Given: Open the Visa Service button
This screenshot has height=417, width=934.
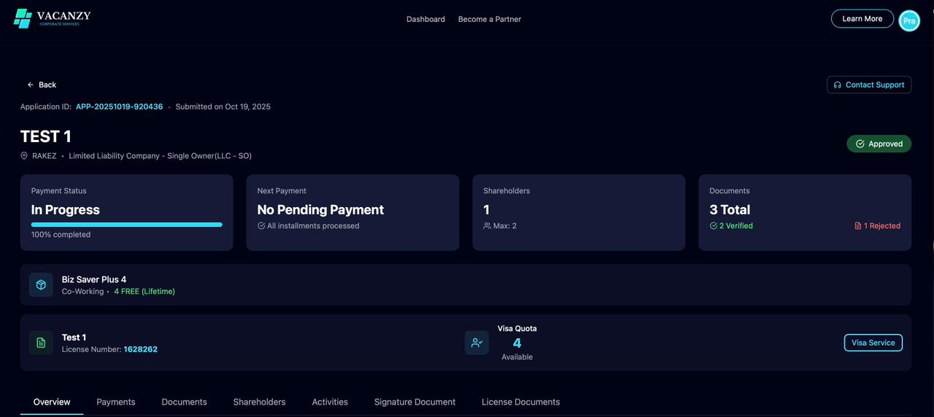Looking at the screenshot, I should click(x=873, y=343).
